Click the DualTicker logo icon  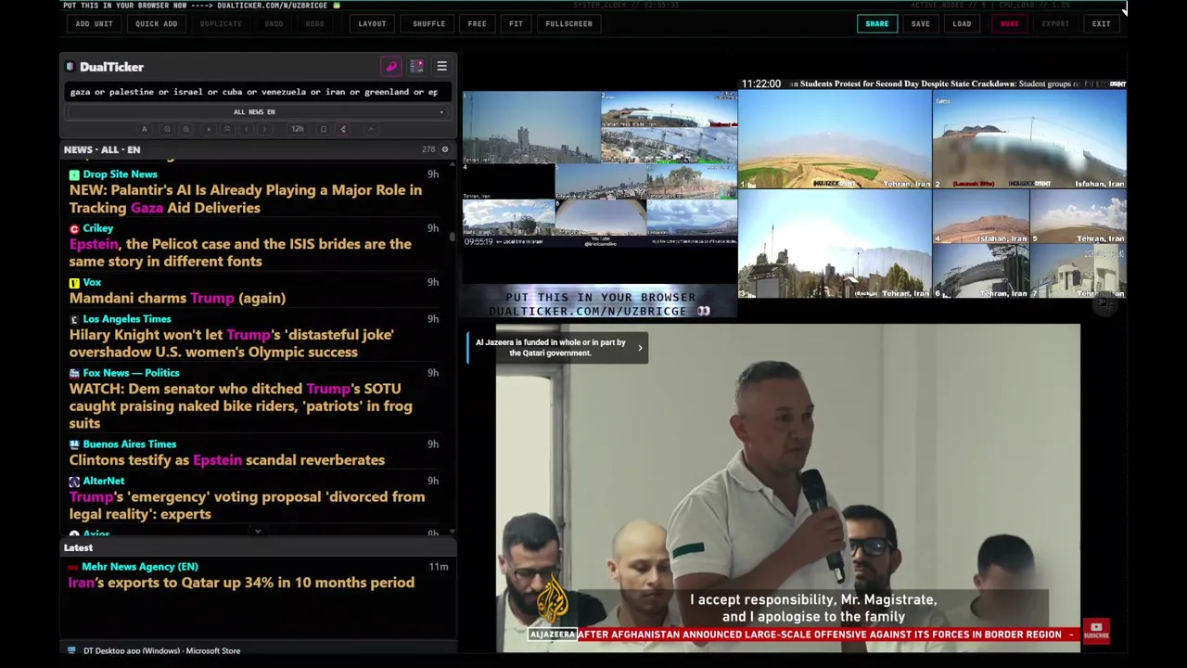click(x=70, y=67)
